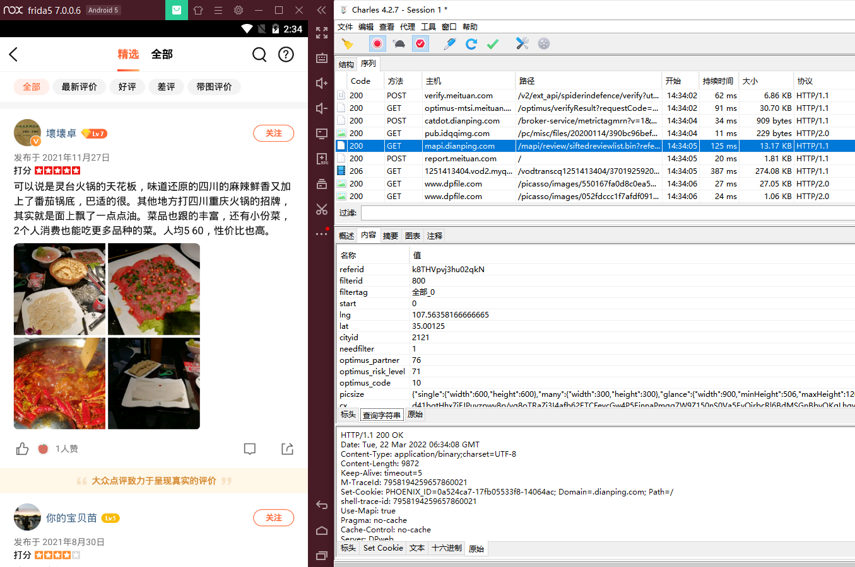Follow user 壞壞卓 with 关注 button
The image size is (855, 567).
tap(274, 134)
